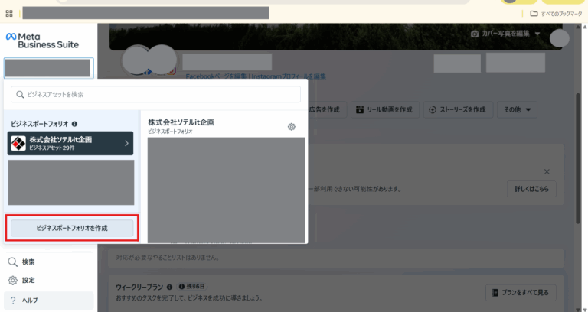This screenshot has width=588, height=312.
Task: Click the camera icon on cover photo
Action: pyautogui.click(x=475, y=34)
